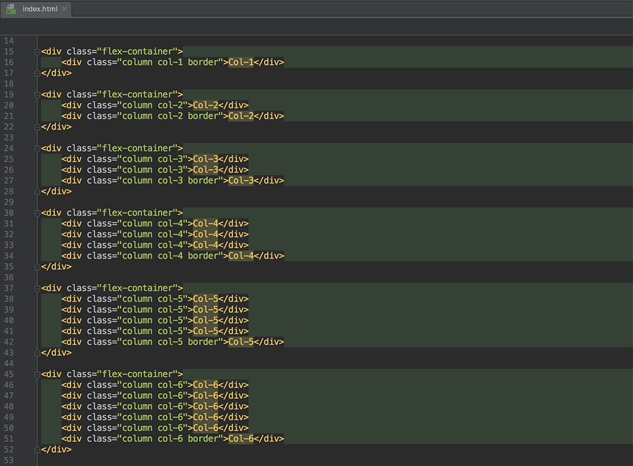Viewport: 633px width, 466px height.
Task: Click line number 23 in gutter
Action: point(9,137)
